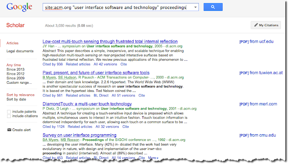
Task: Open the Google logo homepage link
Action: (x=19, y=7)
